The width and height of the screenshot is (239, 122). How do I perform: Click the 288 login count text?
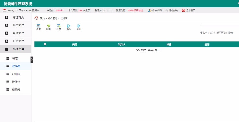click(x=80, y=11)
